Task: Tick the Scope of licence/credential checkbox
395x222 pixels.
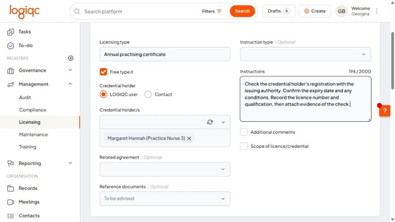Action: [244, 146]
